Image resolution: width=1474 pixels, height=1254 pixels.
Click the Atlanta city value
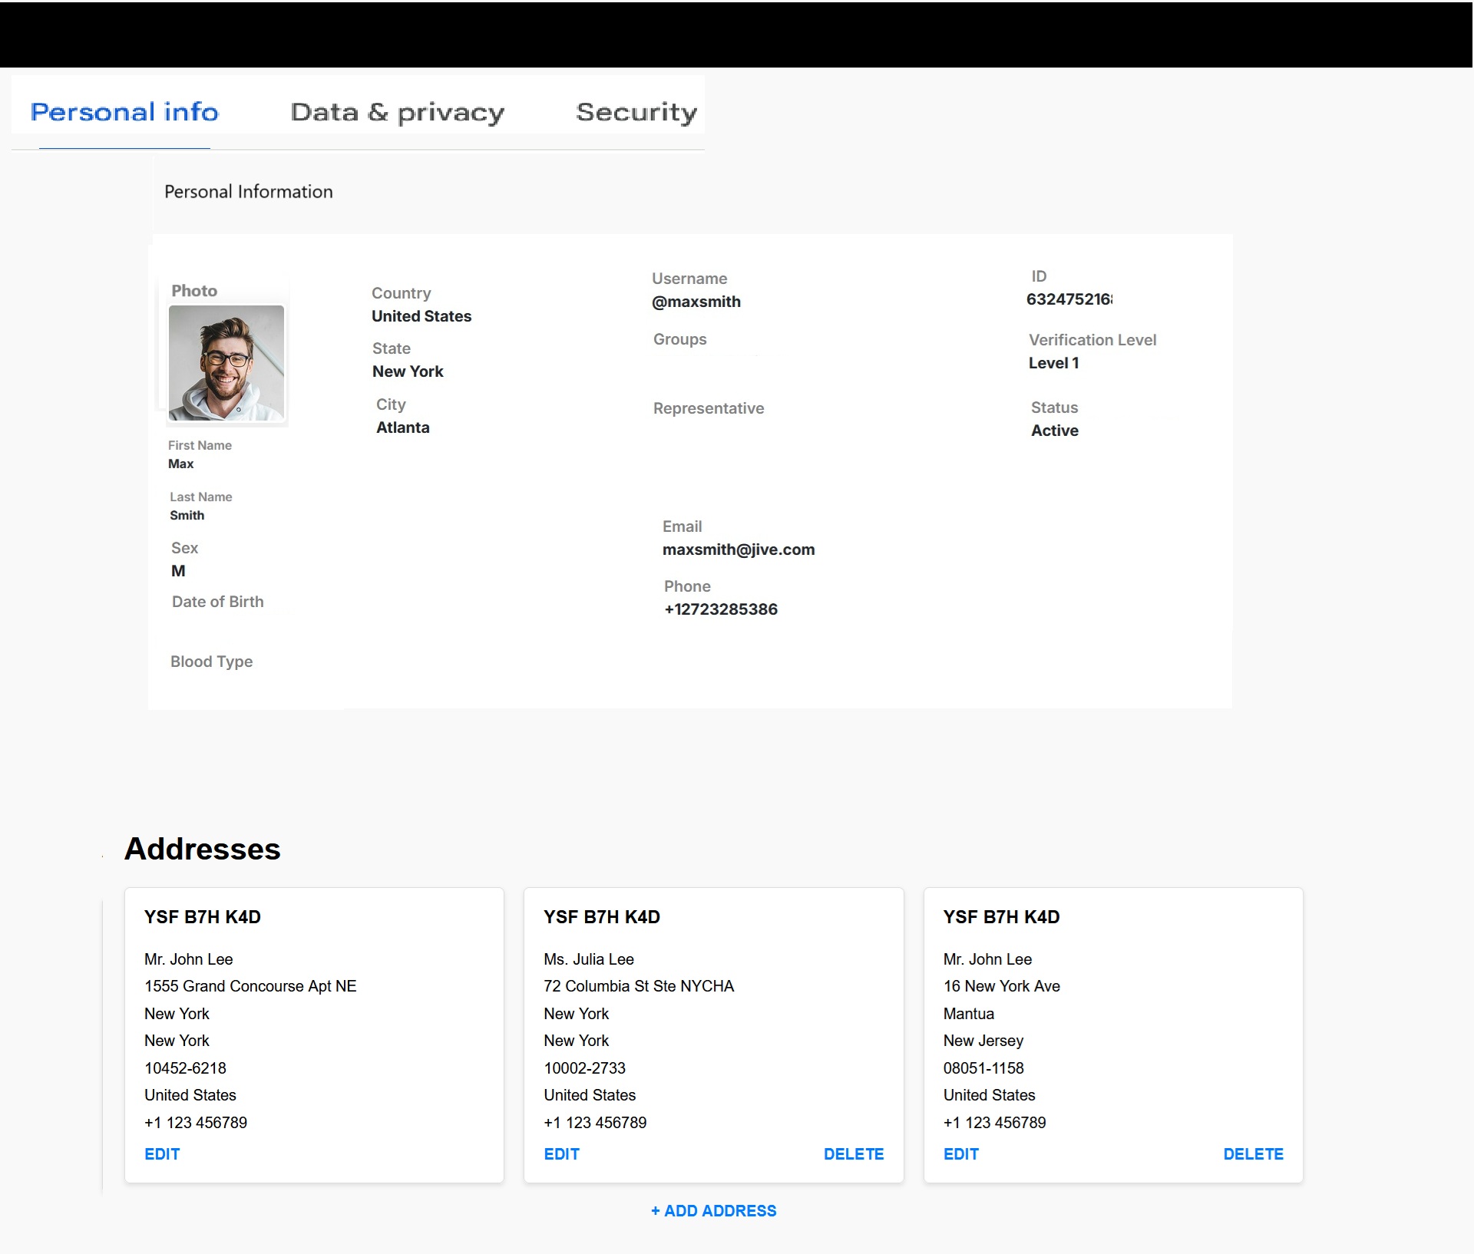[402, 427]
